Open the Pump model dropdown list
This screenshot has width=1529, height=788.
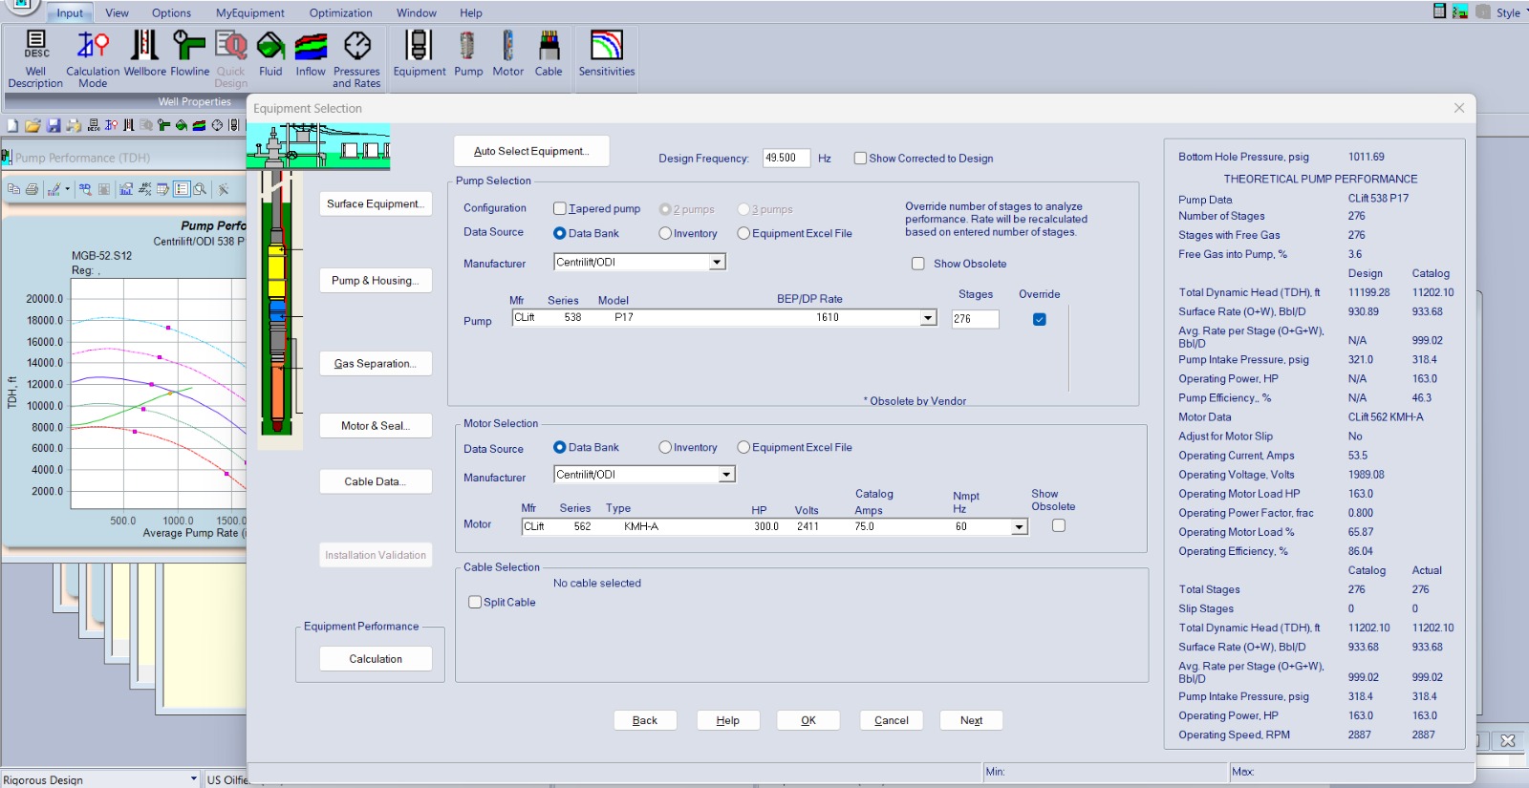(928, 318)
